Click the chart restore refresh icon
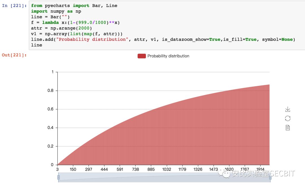Viewport: 305px width, 187px height. click(288, 118)
